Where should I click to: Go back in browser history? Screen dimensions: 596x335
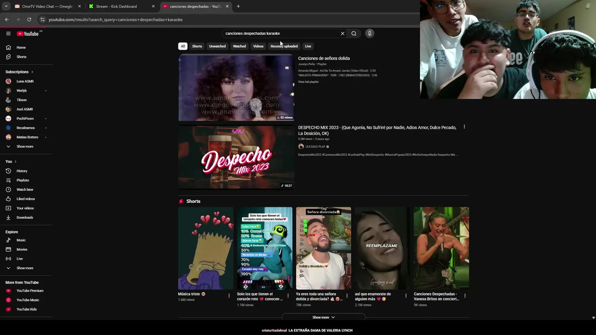point(7,20)
